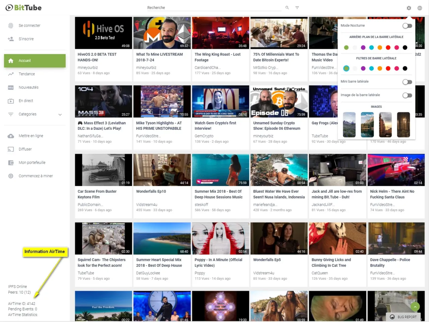Select Mettre en ligne in sidebar
429x322 pixels.
pos(31,136)
